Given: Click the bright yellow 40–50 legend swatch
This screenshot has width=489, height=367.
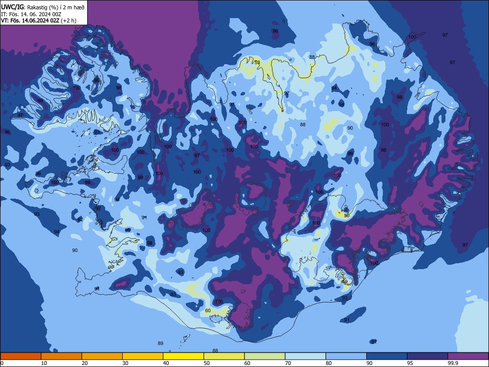Looking at the screenshot, I should point(183,356).
